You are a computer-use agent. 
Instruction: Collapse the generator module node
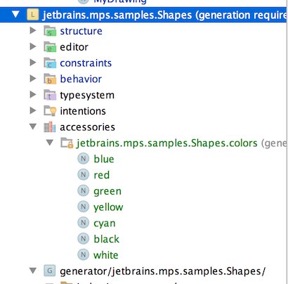(33, 271)
